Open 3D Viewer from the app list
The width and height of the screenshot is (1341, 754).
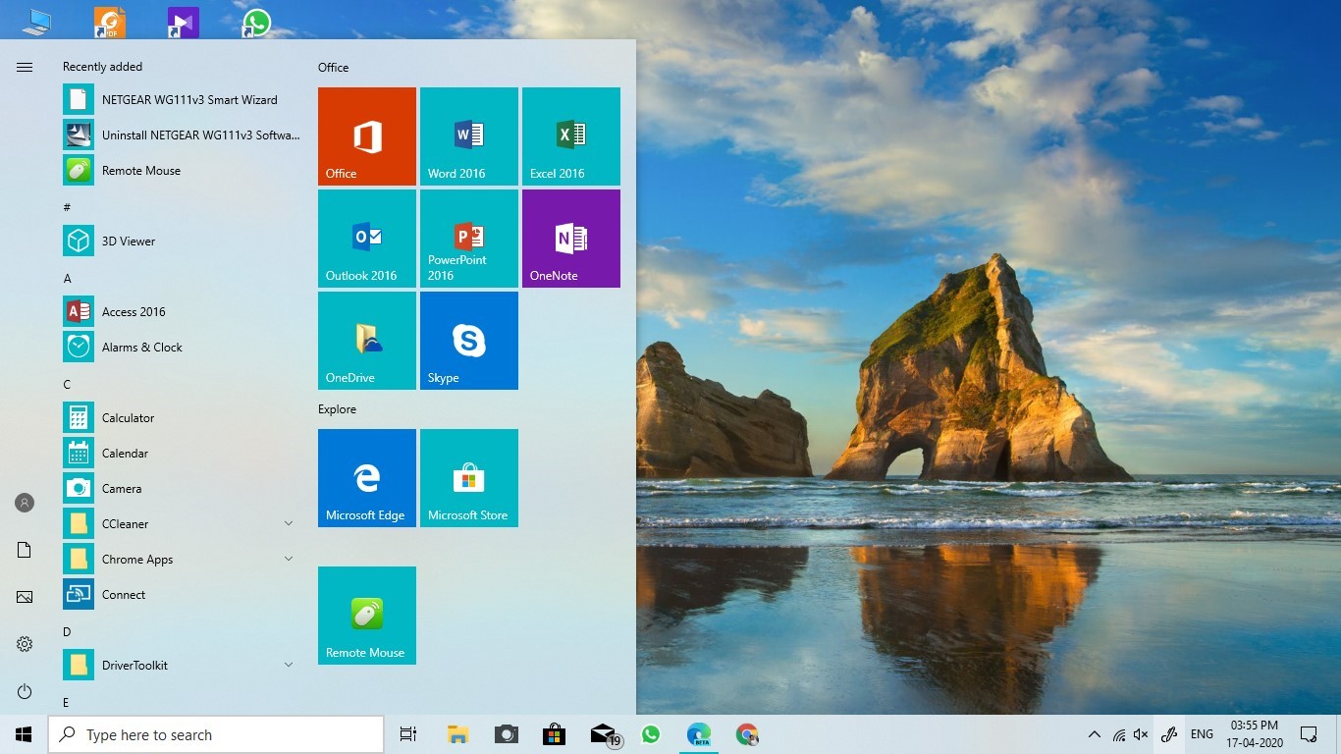[182, 242]
